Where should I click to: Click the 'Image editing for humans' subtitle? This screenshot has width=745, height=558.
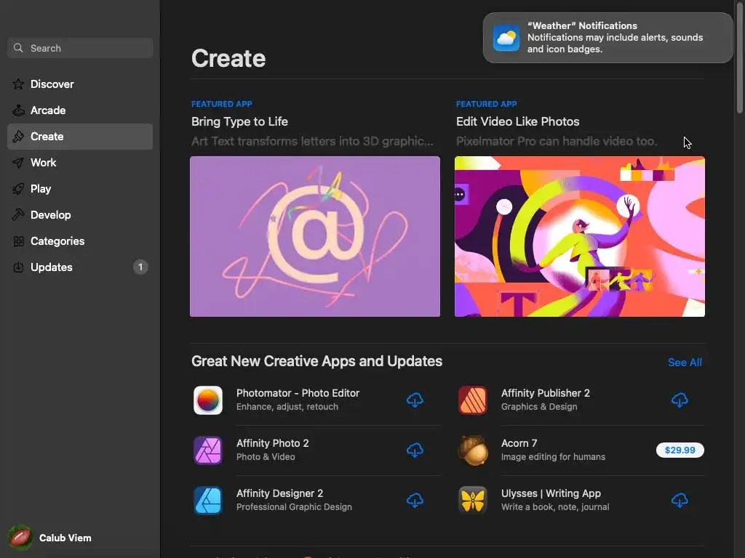[x=553, y=457]
